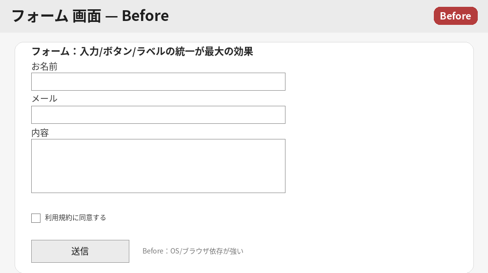Click the 内容 field label
Screen dimensions: 488x273
[40, 133]
